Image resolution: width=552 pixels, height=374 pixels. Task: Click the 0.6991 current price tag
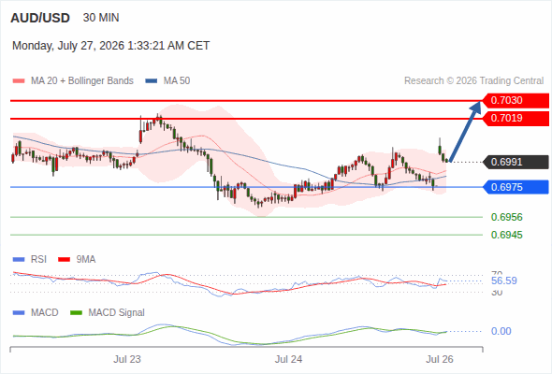point(515,162)
